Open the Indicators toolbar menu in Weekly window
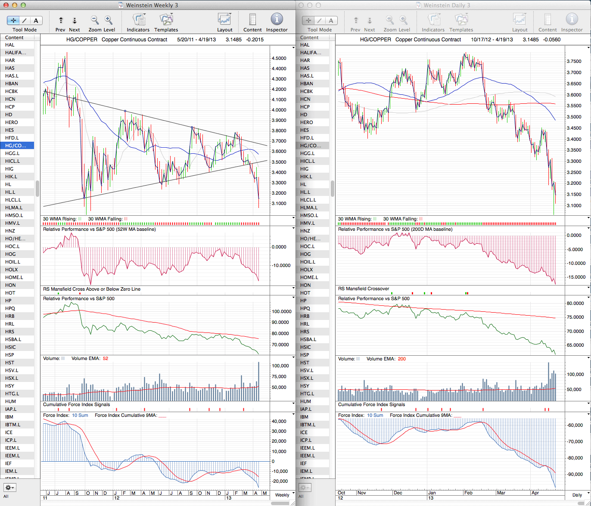The width and height of the screenshot is (591, 506). [138, 20]
